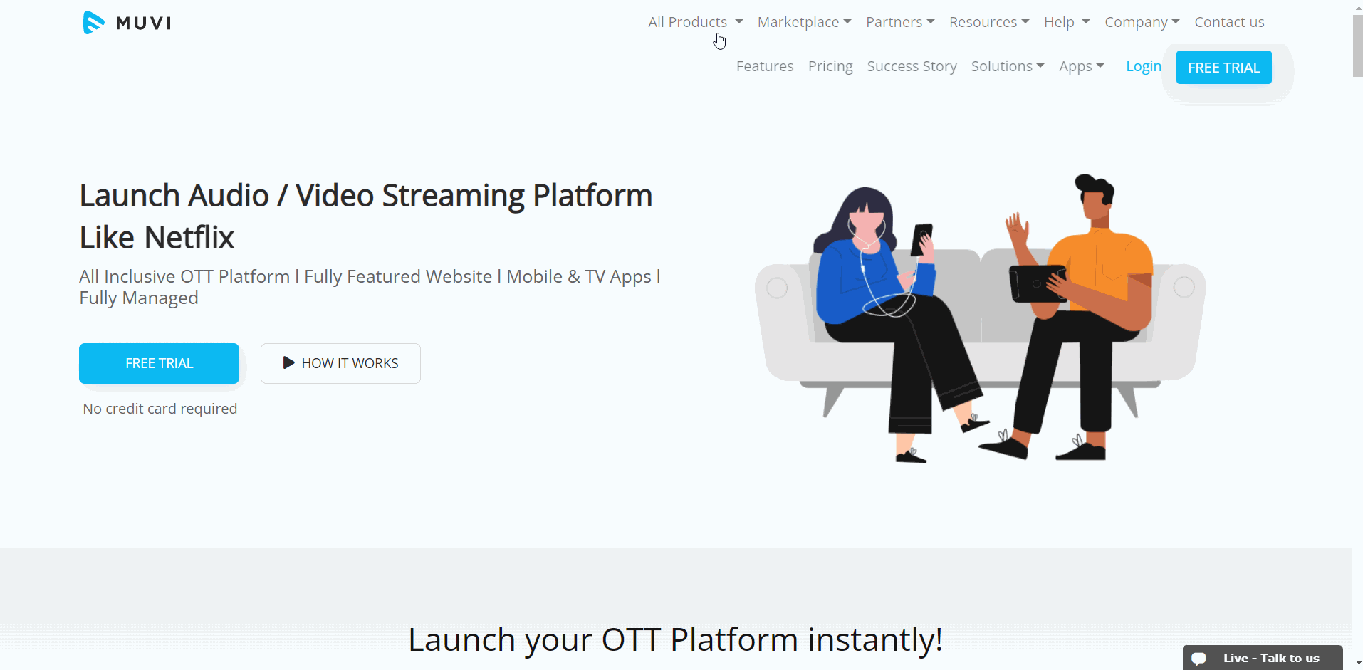
Task: Click the scrollbar down arrow
Action: [1357, 663]
